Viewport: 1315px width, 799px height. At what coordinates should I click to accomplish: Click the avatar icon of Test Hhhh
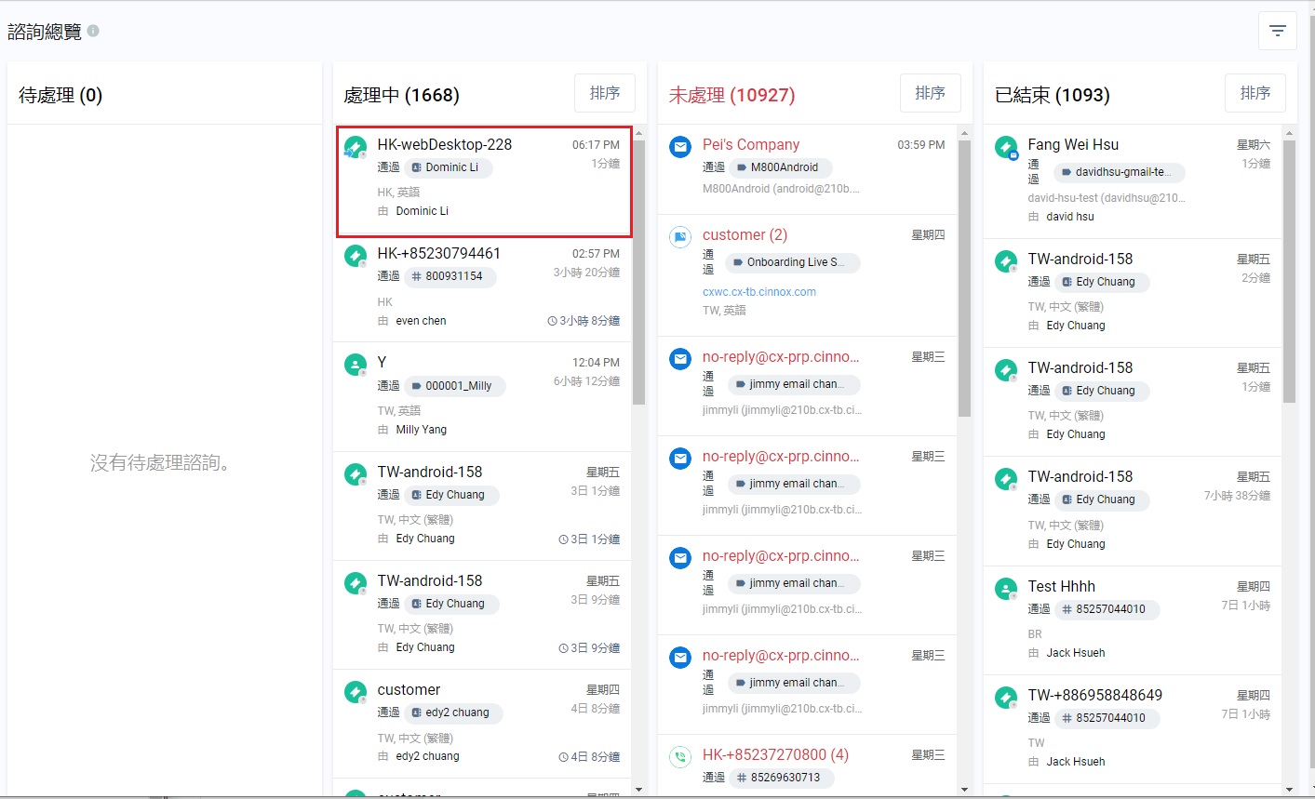[x=1006, y=589]
